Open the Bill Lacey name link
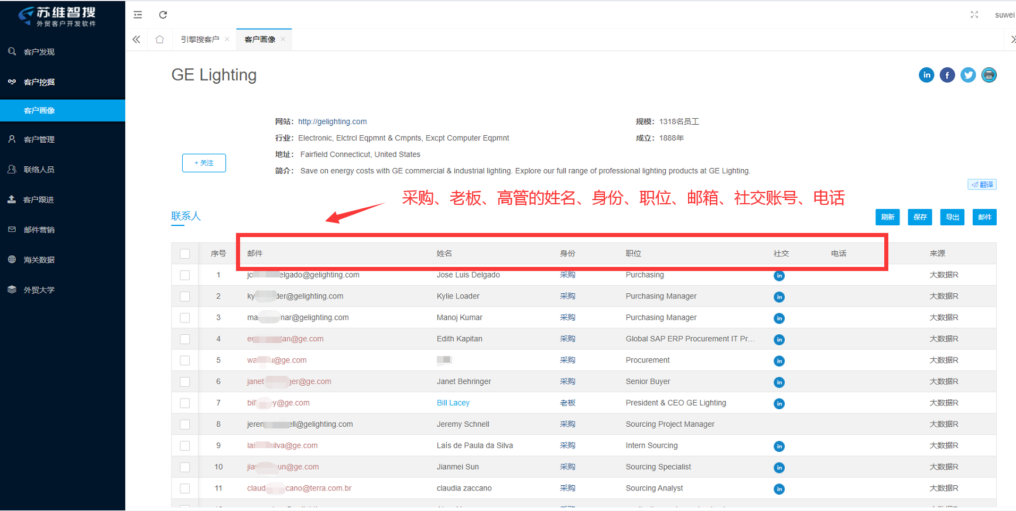 (x=453, y=403)
